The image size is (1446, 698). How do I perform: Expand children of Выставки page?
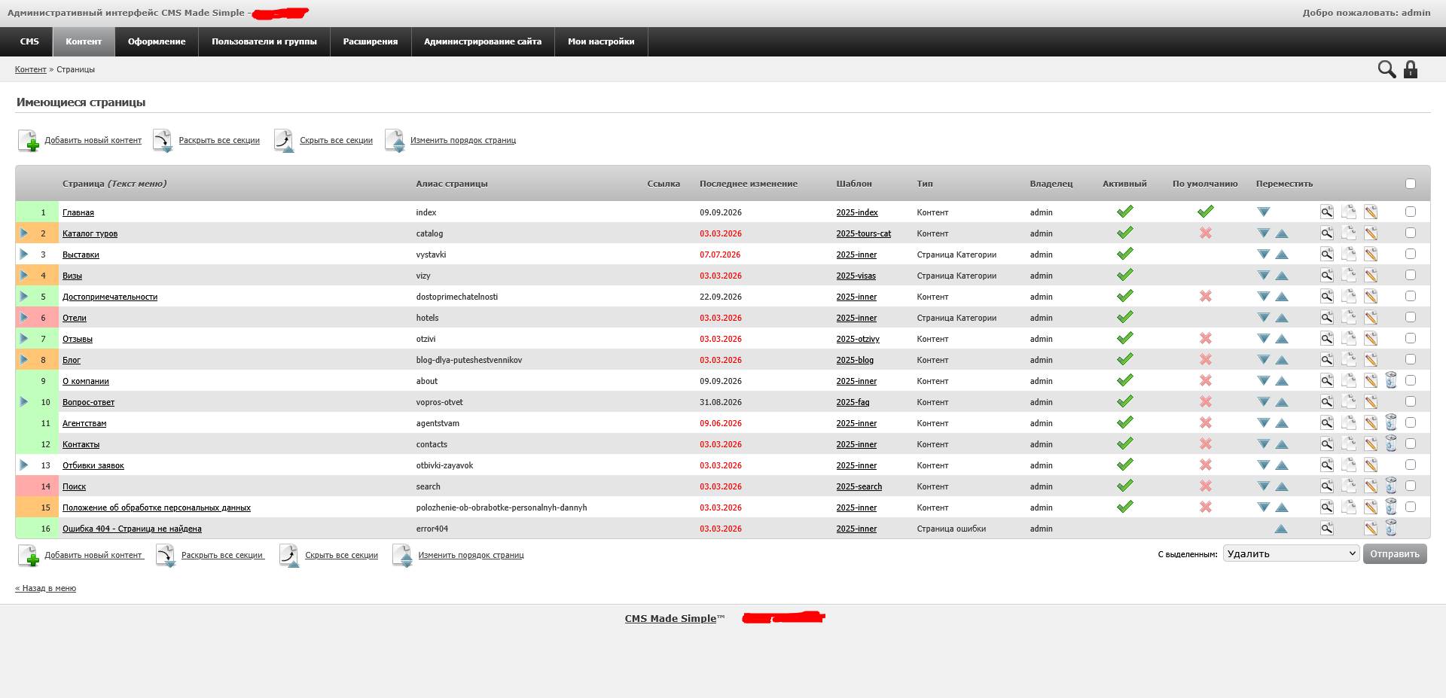[x=24, y=255]
